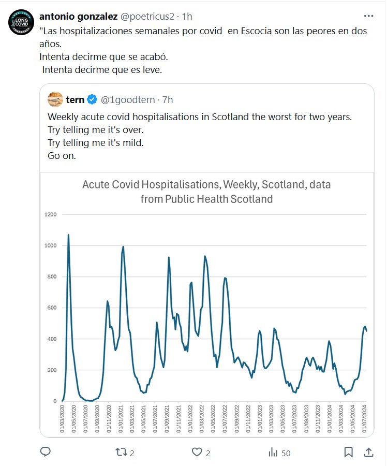Open the three-dot more options menu
The width and height of the screenshot is (387, 466).
coord(368,16)
